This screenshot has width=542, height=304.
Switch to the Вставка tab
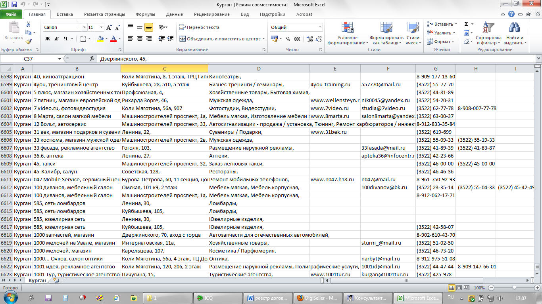[65, 14]
